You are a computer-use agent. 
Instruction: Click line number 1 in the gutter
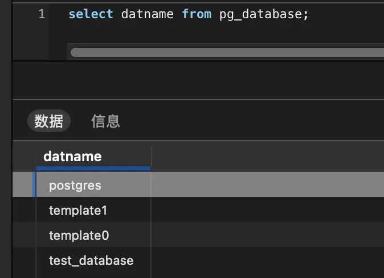[x=42, y=14]
